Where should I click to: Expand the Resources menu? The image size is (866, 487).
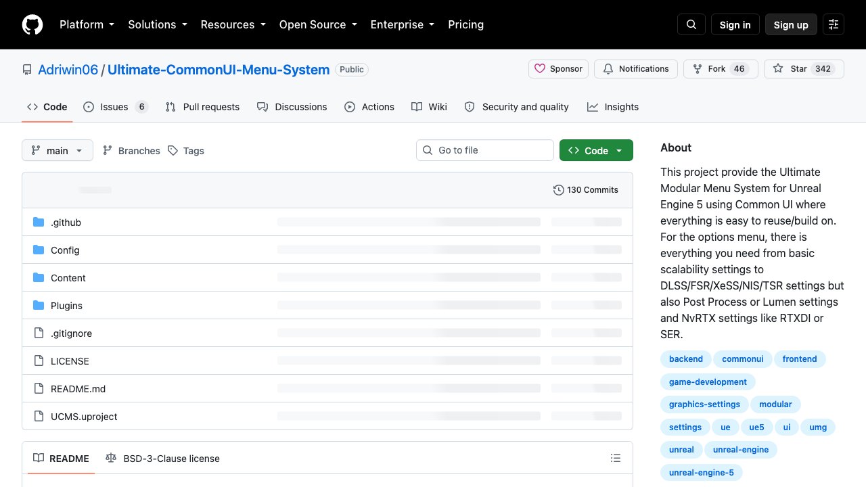tap(233, 24)
